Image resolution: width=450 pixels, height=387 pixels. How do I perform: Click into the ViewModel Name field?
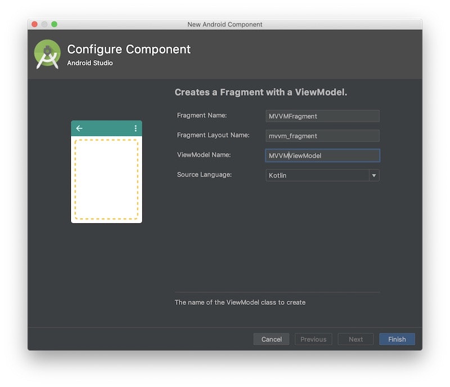click(x=322, y=156)
